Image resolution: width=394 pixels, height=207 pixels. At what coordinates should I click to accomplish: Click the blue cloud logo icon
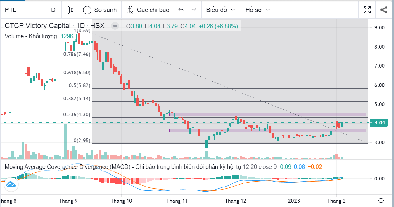[x=11, y=184]
